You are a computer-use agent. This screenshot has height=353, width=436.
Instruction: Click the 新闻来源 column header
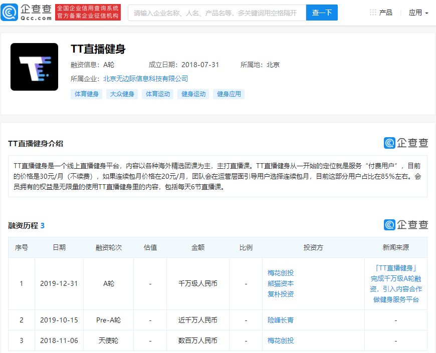(396, 247)
